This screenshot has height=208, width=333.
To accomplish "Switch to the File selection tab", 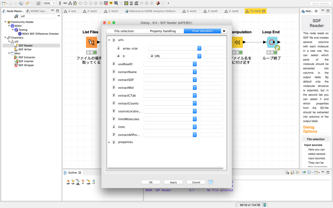I will click(x=124, y=31).
